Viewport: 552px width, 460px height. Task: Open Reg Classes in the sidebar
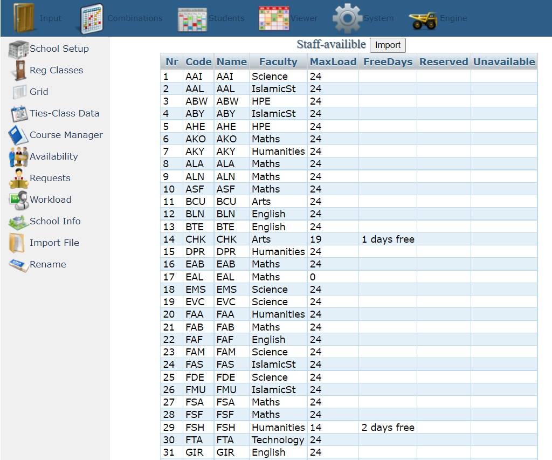(56, 70)
